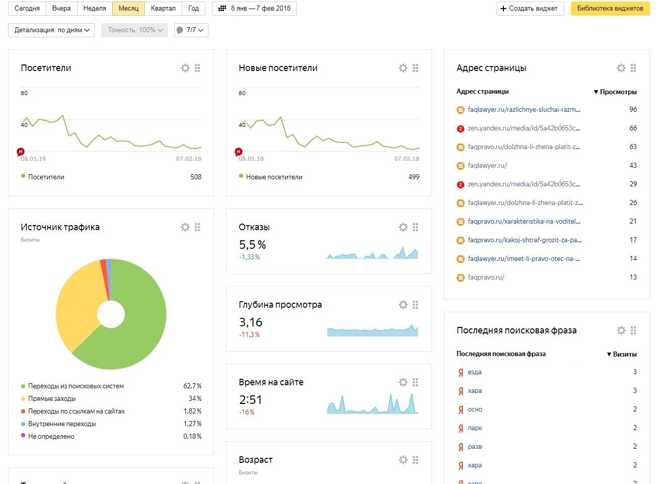Open the gear settings of Возраст widget
The image size is (656, 484).
[x=403, y=460]
